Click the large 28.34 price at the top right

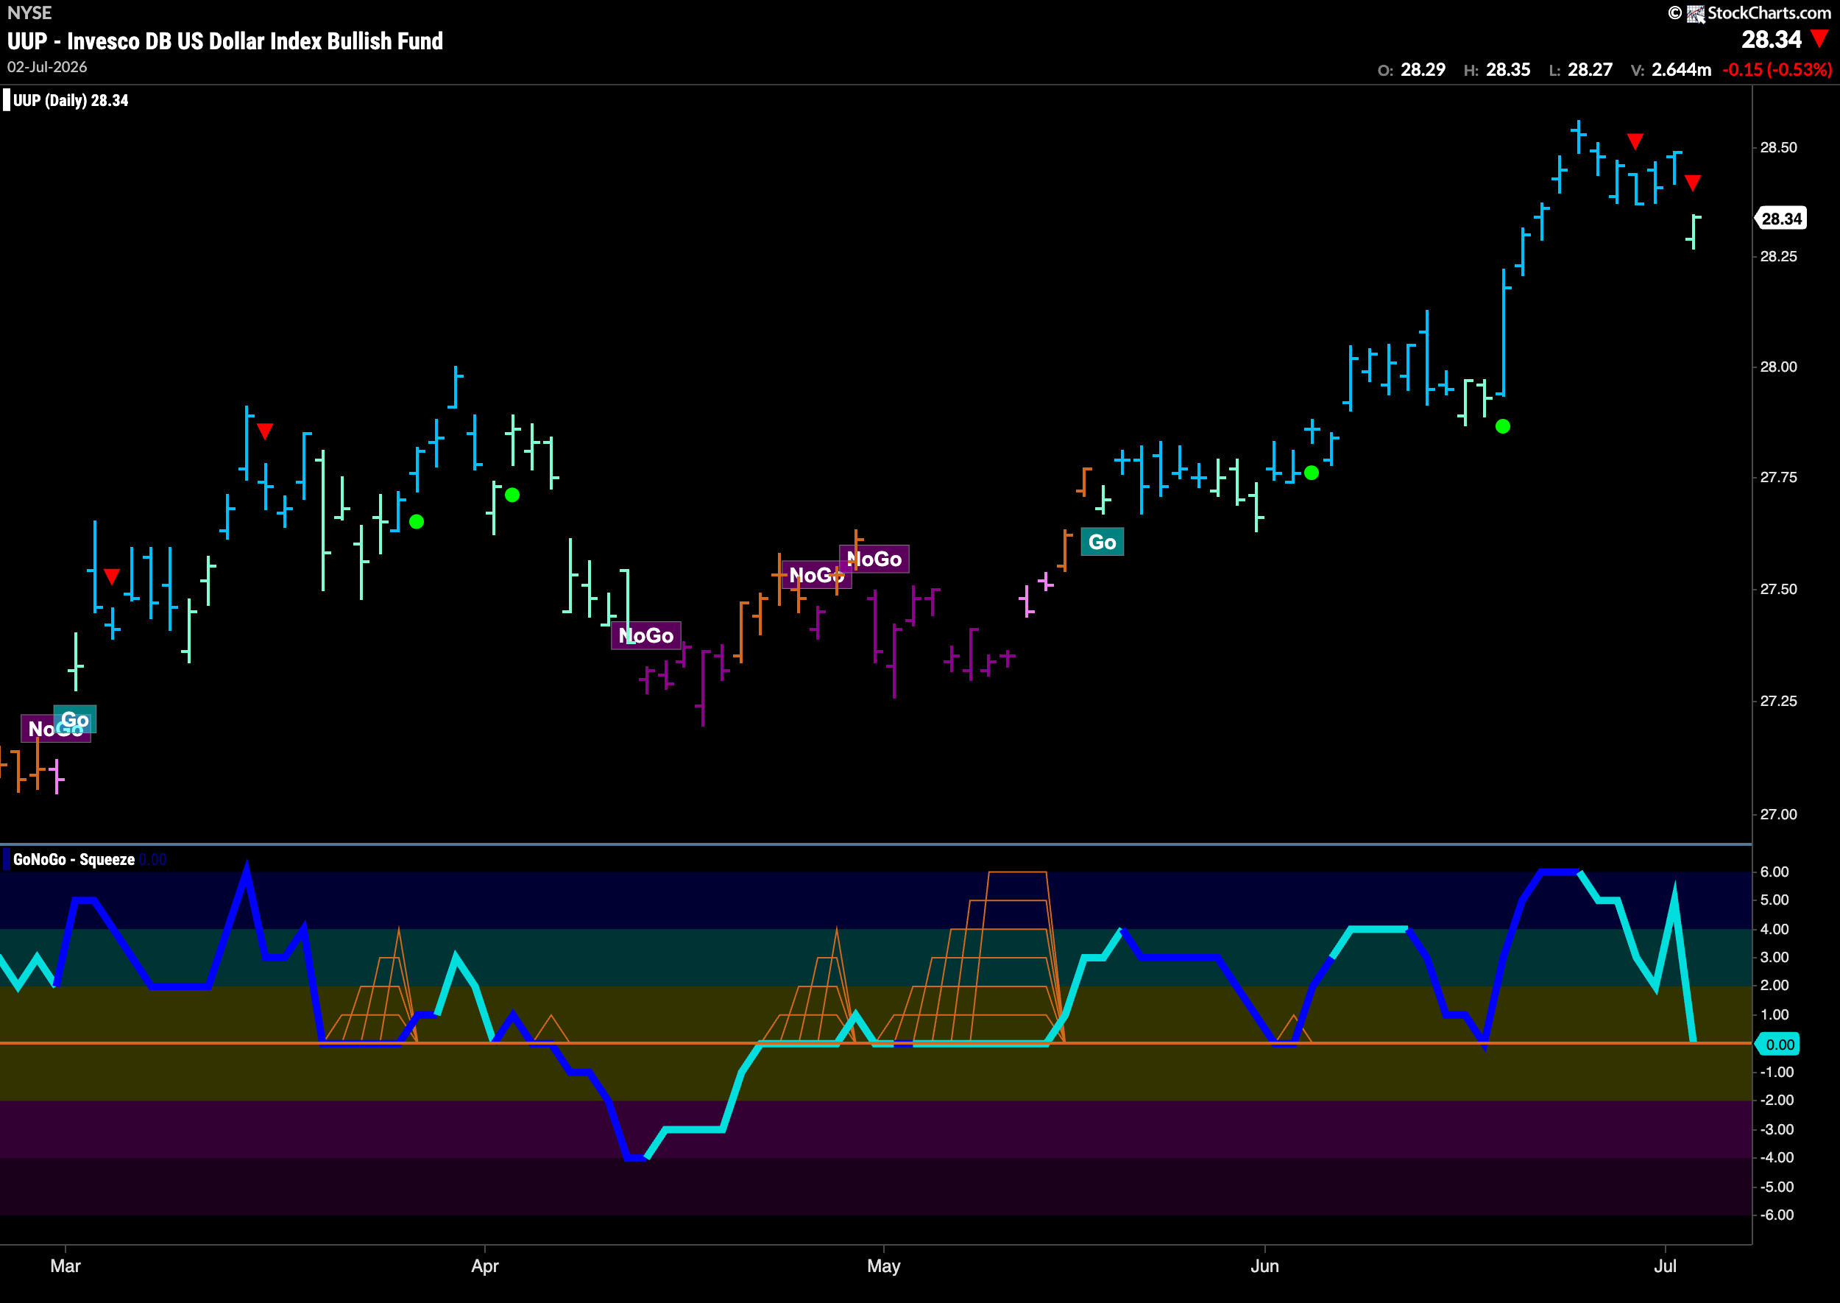click(x=1771, y=39)
